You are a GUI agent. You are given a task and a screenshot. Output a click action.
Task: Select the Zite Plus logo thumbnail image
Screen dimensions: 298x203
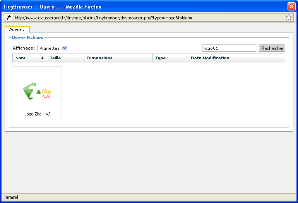(x=38, y=91)
